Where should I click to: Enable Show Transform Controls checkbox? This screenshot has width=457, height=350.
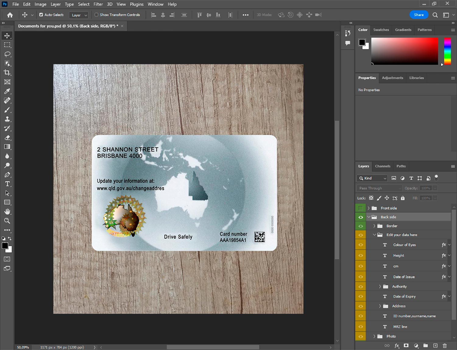tap(96, 15)
